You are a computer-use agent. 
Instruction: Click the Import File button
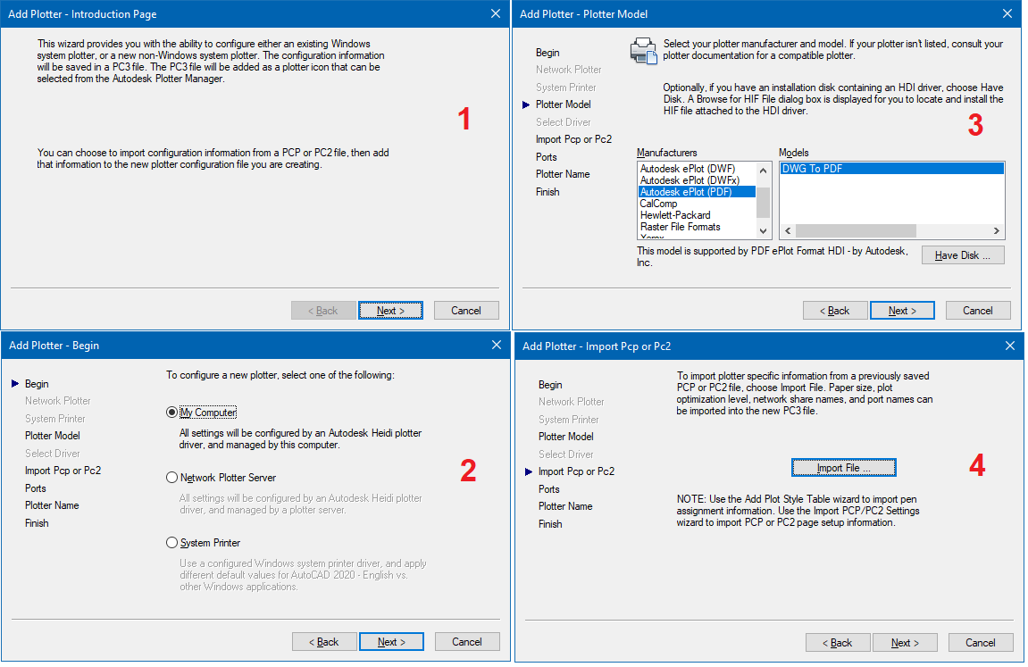(x=843, y=468)
